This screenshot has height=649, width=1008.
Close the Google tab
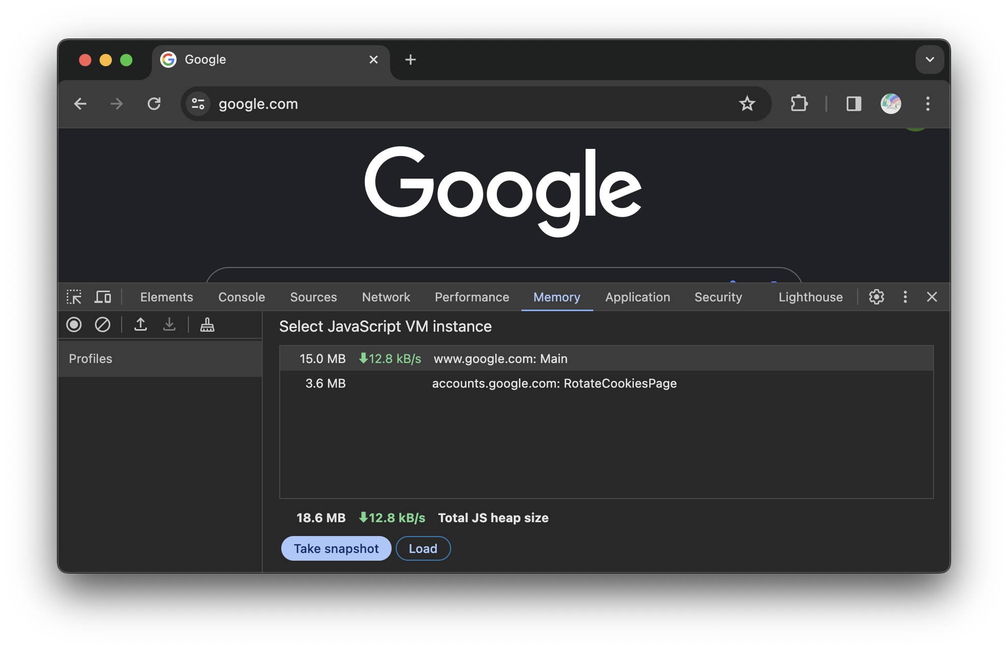(374, 60)
